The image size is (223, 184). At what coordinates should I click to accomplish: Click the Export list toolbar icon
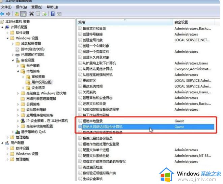tap(45, 14)
